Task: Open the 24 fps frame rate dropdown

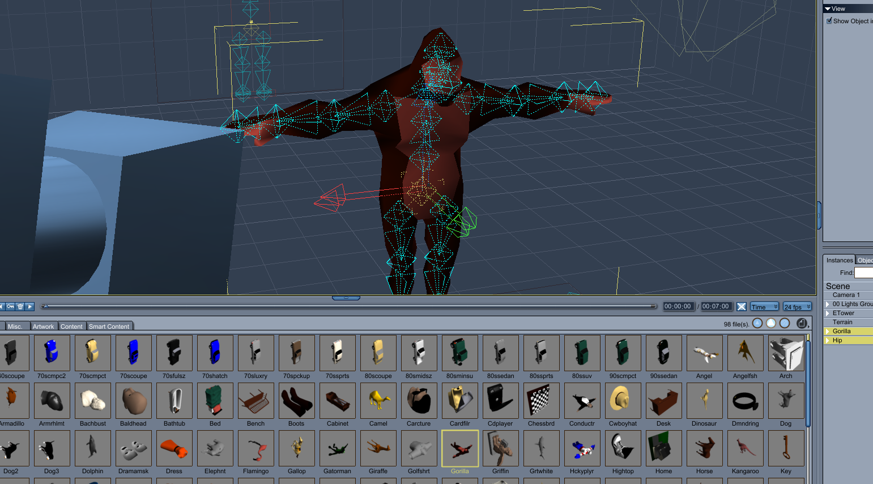Action: click(x=797, y=307)
